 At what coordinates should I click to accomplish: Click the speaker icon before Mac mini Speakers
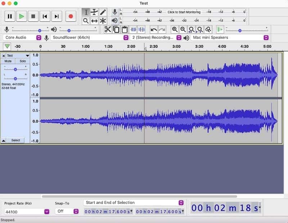pyautogui.click(x=186, y=38)
